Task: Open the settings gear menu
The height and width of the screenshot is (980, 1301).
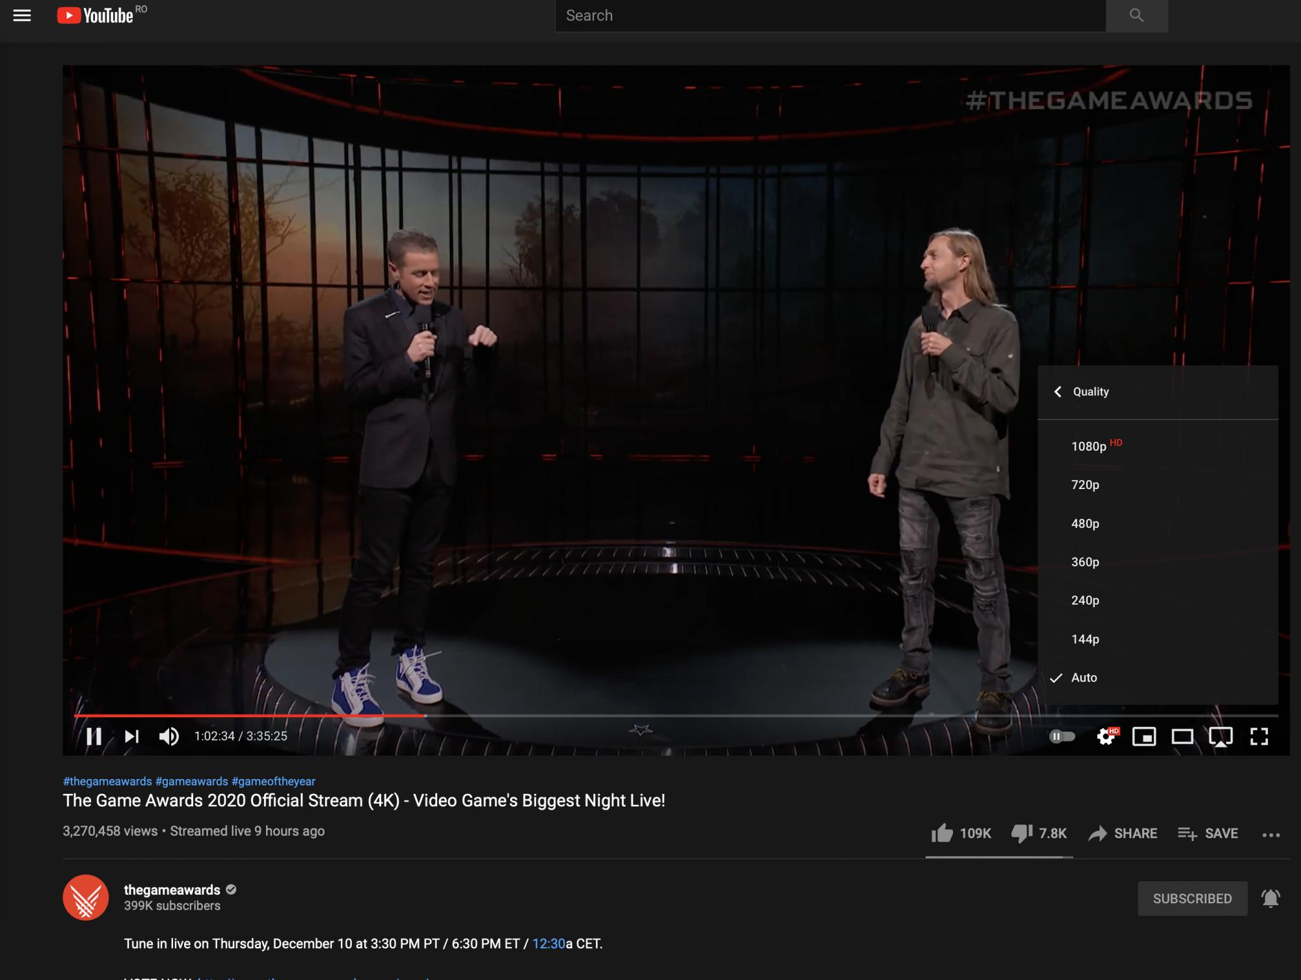Action: pos(1106,736)
